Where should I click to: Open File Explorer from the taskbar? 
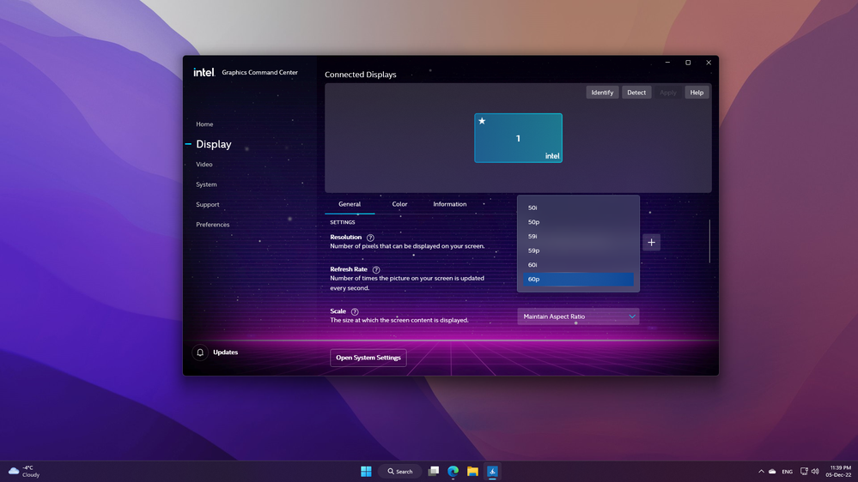click(x=472, y=471)
